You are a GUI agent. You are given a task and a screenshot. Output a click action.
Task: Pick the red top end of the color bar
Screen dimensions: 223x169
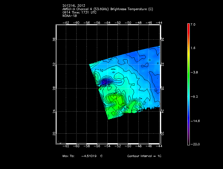(x=189, y=26)
